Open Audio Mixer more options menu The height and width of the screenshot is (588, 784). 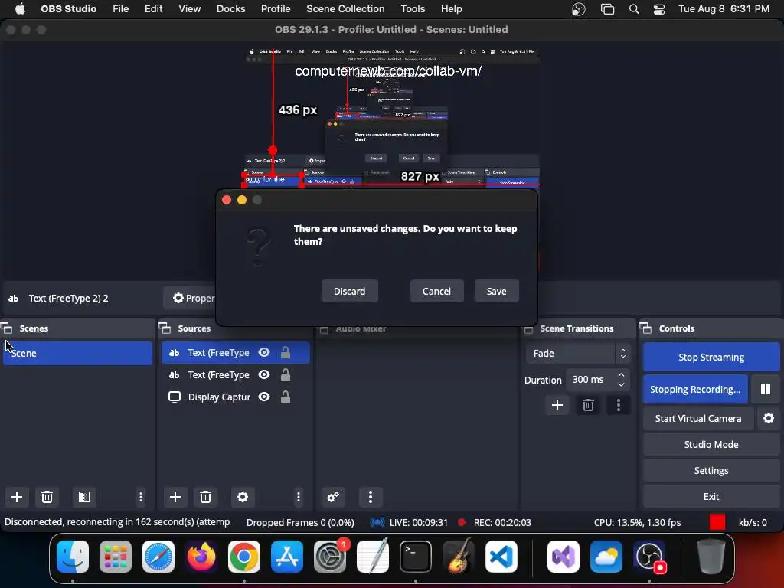click(371, 496)
